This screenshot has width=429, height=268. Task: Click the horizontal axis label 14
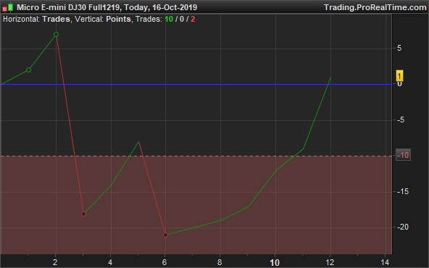tap(385, 262)
